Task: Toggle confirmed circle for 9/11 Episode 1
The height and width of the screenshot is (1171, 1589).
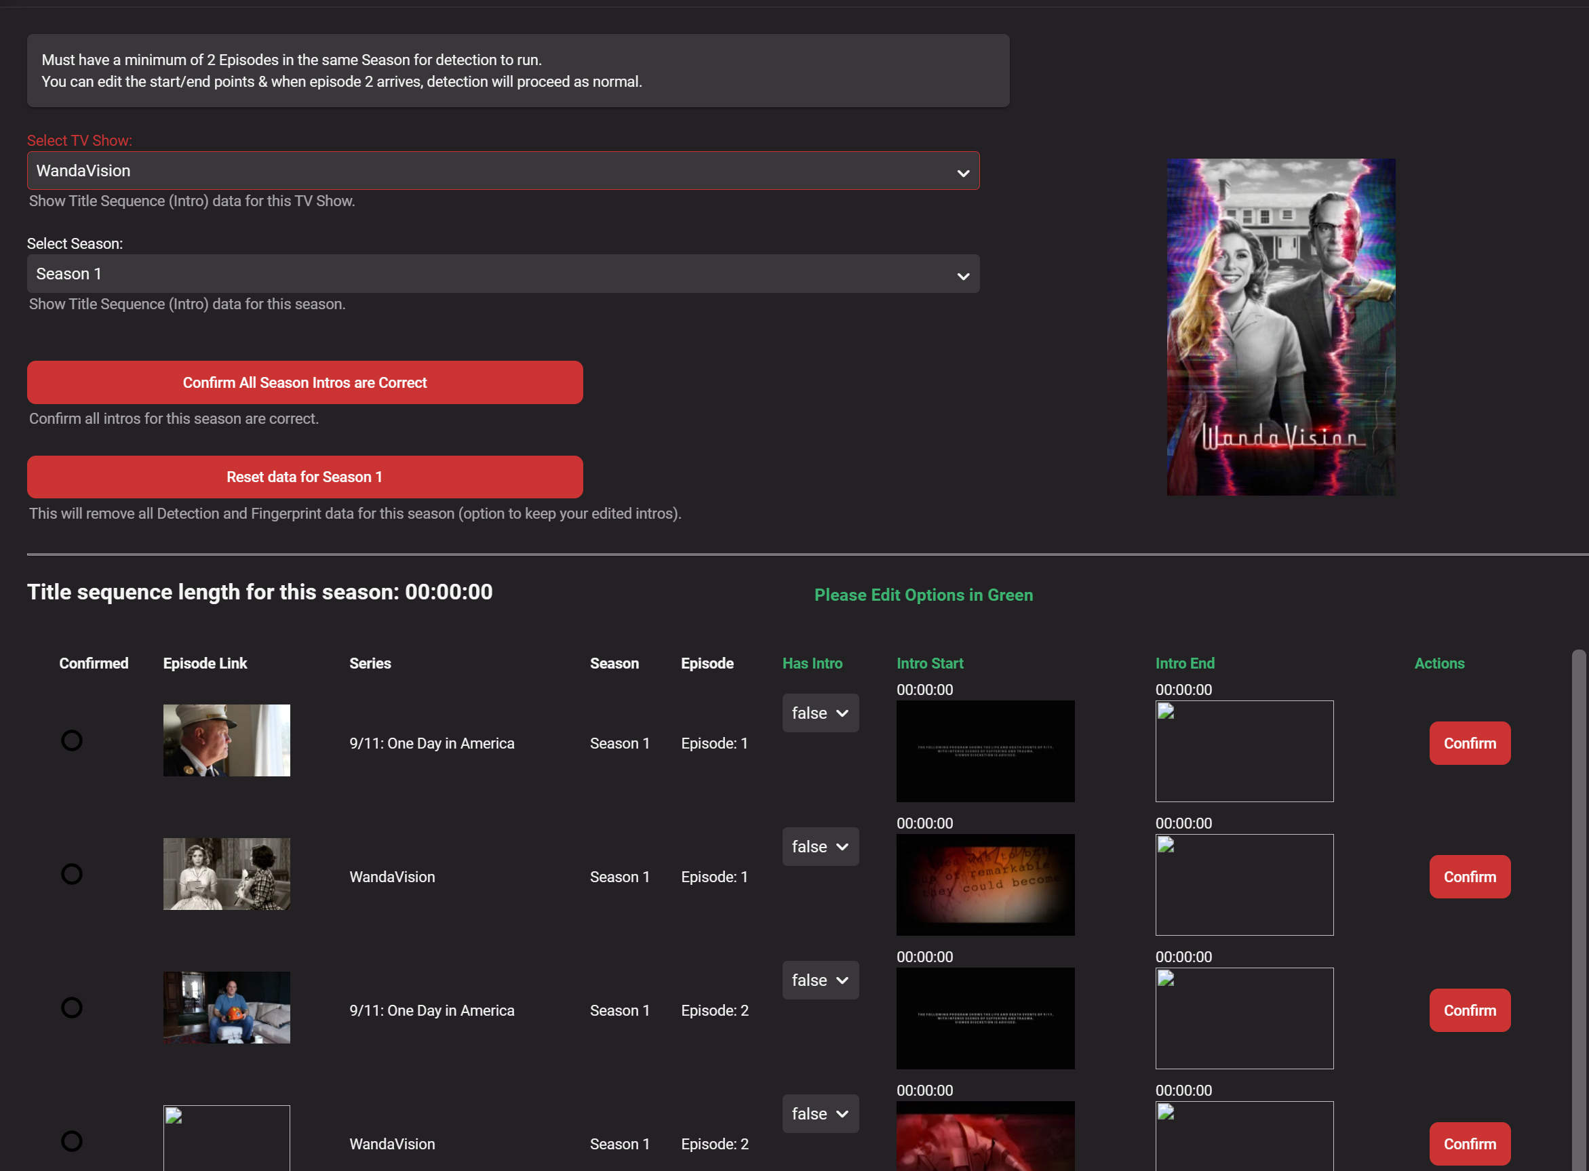Action: point(72,740)
